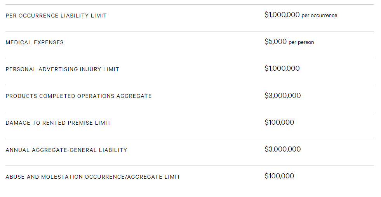The height and width of the screenshot is (197, 381).
Task: Select the $1,000,000 per occurrence value
Action: (x=301, y=15)
